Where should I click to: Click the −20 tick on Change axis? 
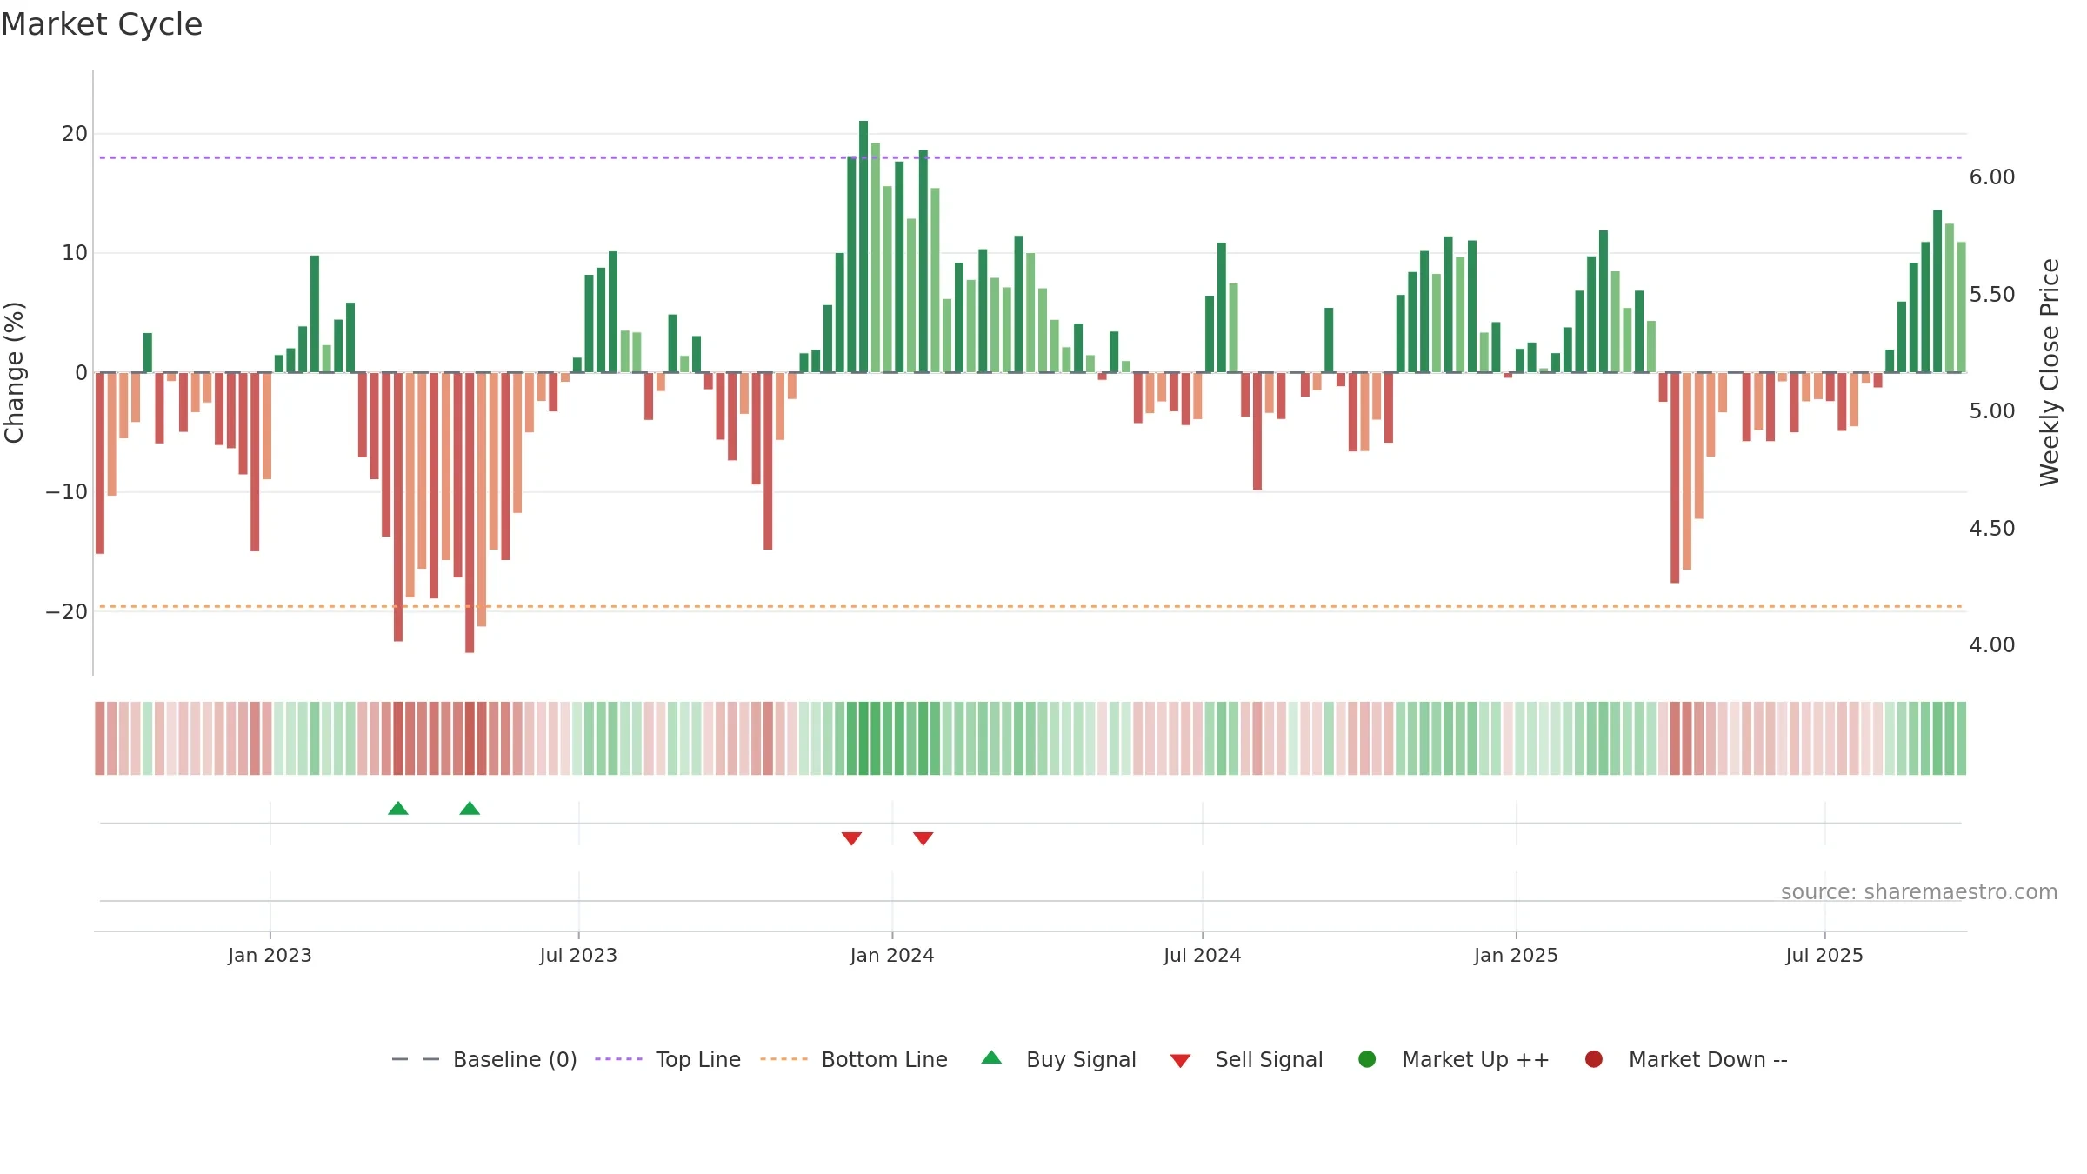[67, 612]
